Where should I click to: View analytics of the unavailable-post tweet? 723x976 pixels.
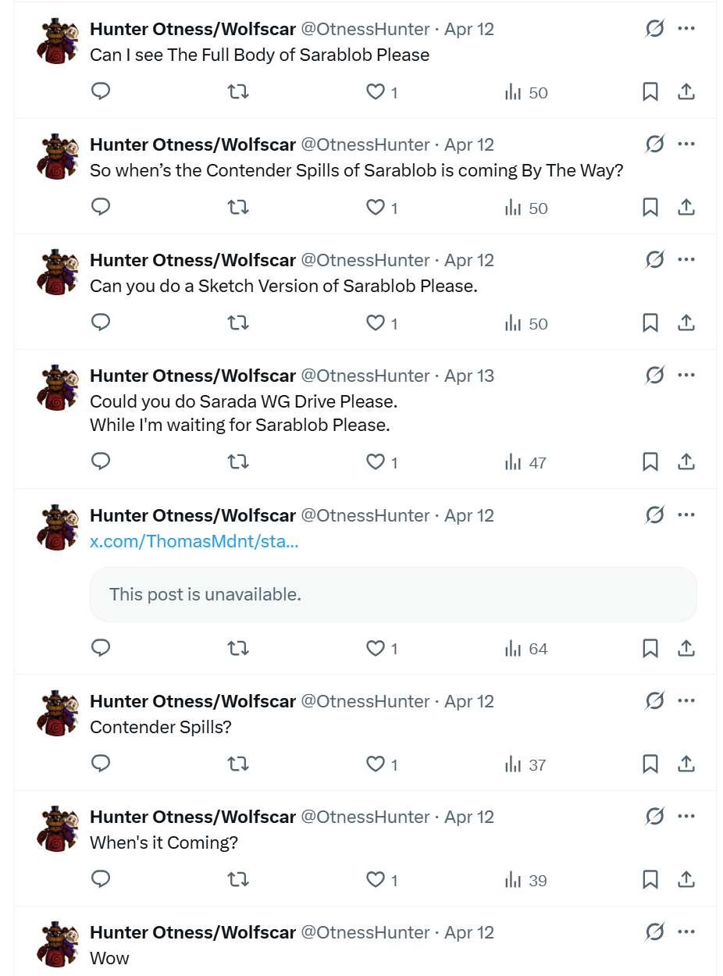coord(527,648)
